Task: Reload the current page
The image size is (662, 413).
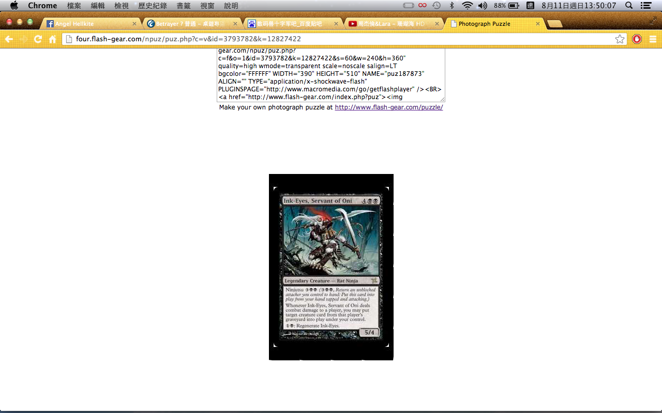Action: pyautogui.click(x=38, y=39)
